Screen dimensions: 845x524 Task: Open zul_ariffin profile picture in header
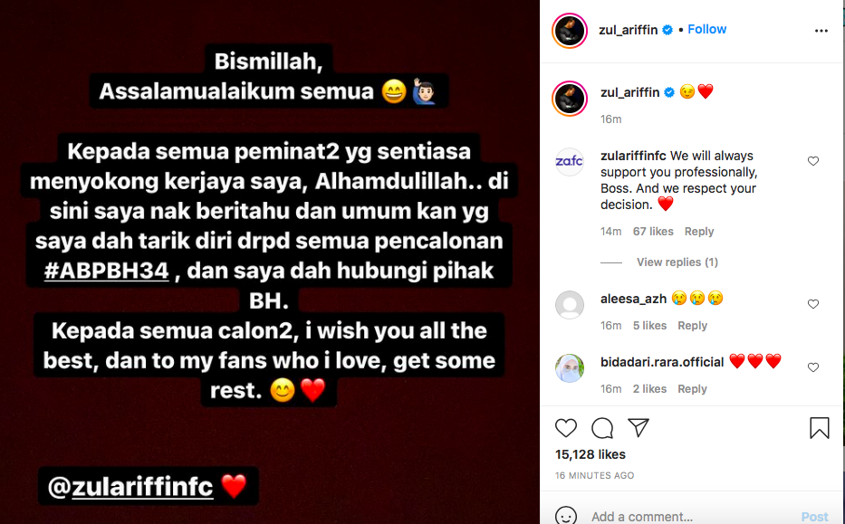click(x=570, y=31)
